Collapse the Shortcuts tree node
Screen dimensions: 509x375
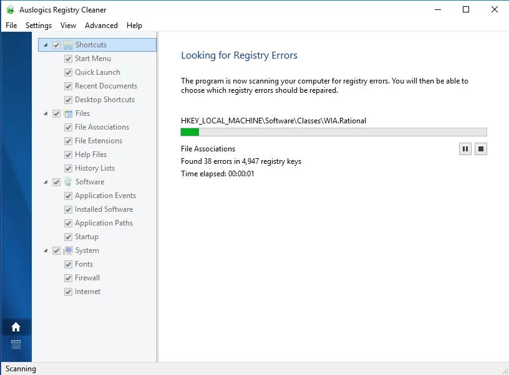coord(46,45)
